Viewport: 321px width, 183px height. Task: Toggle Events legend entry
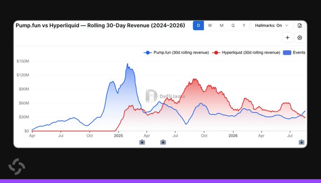[x=294, y=53]
